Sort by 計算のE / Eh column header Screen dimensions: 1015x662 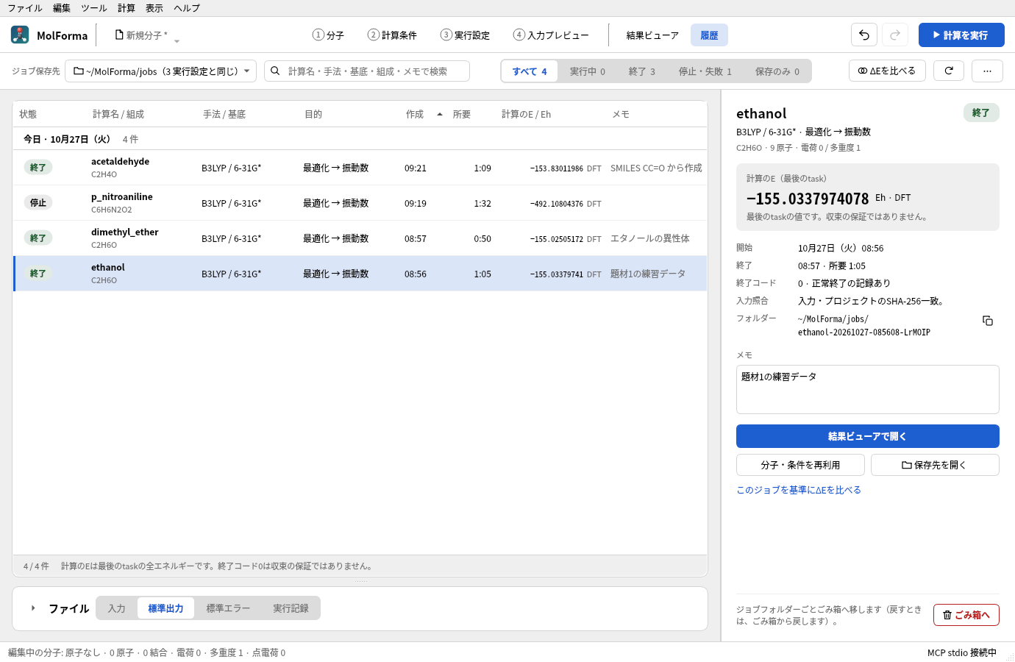(526, 114)
